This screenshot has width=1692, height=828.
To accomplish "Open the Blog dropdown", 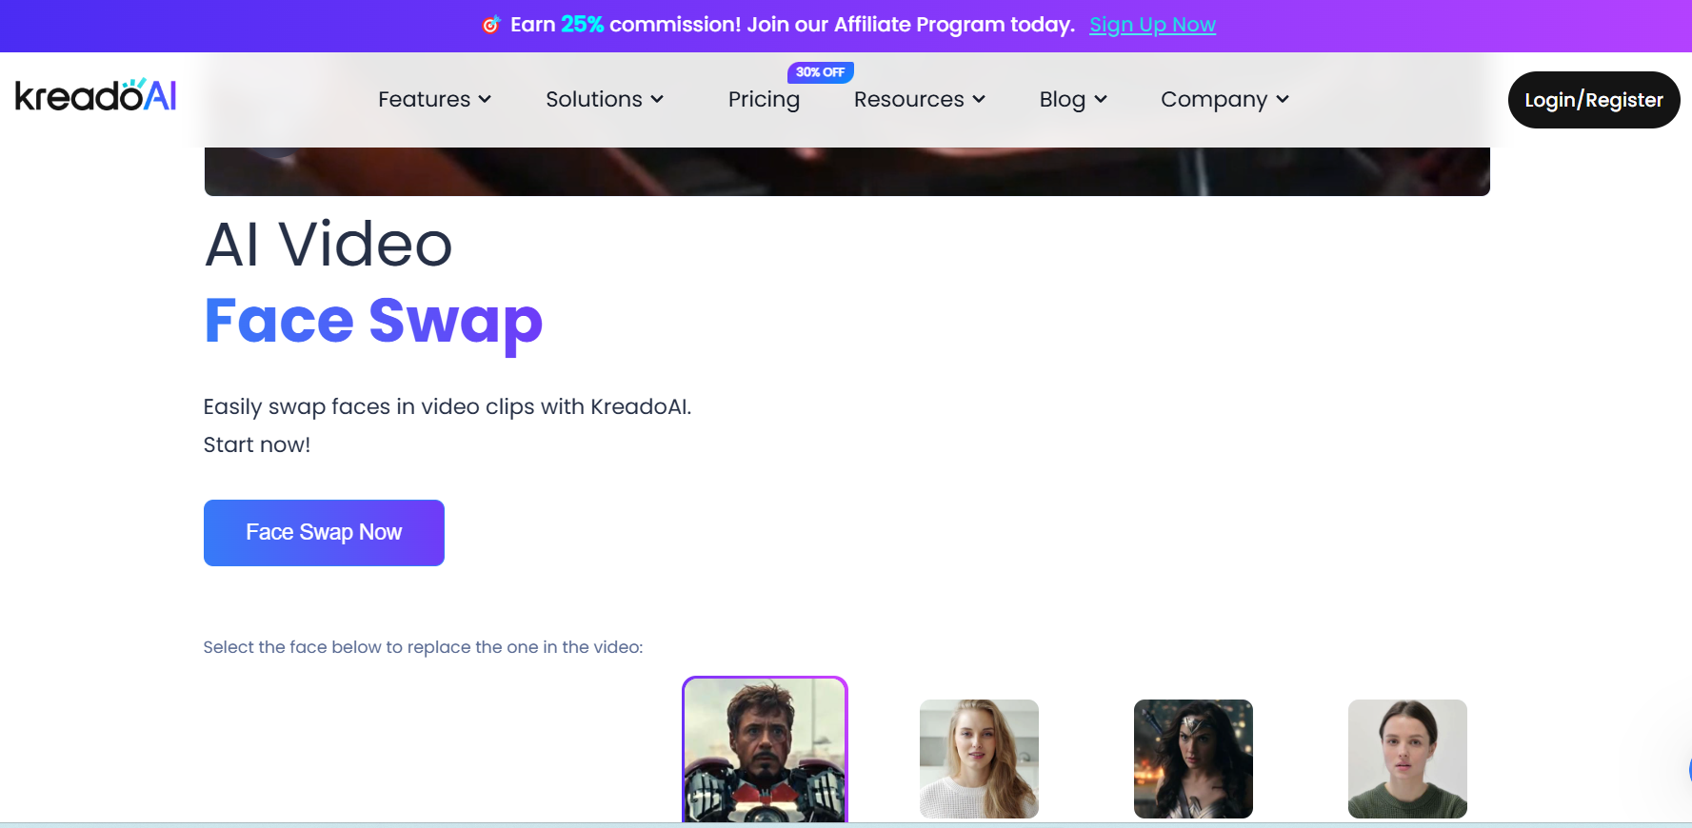I will (1072, 99).
